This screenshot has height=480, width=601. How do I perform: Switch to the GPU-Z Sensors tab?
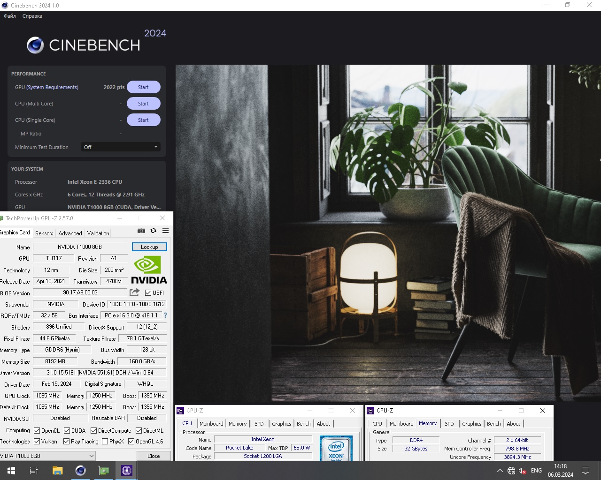click(x=44, y=233)
